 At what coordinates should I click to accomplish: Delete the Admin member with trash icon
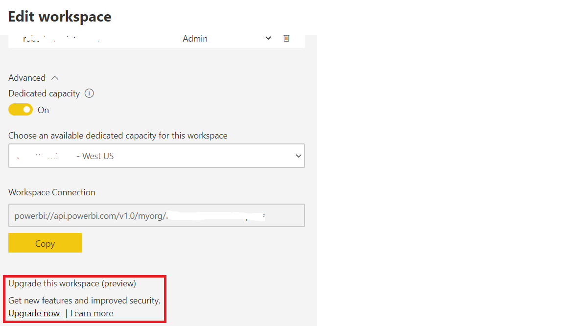[286, 38]
